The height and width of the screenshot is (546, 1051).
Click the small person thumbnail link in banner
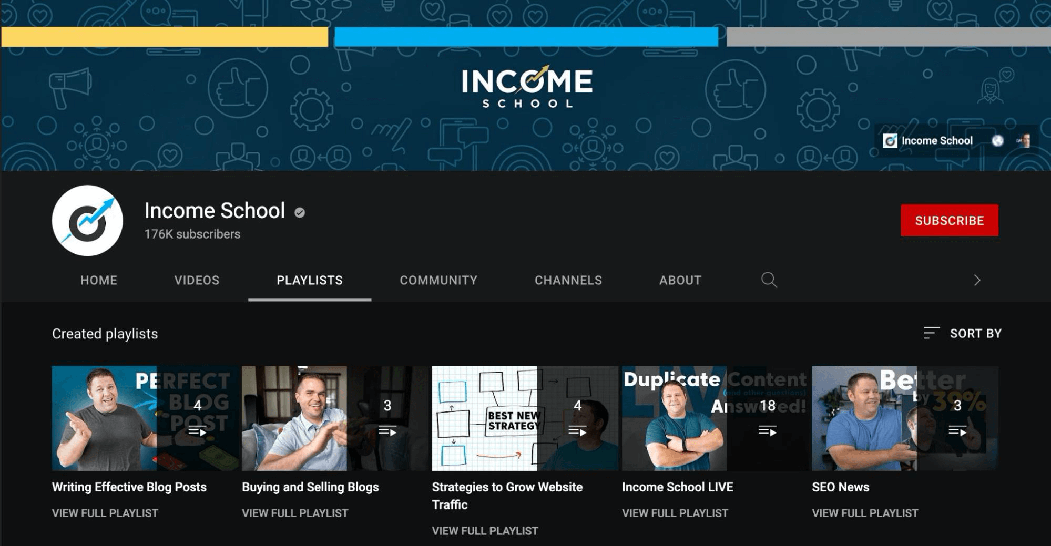(1023, 141)
